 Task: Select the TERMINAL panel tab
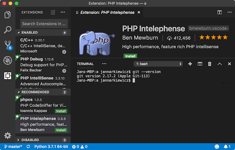point(85,64)
